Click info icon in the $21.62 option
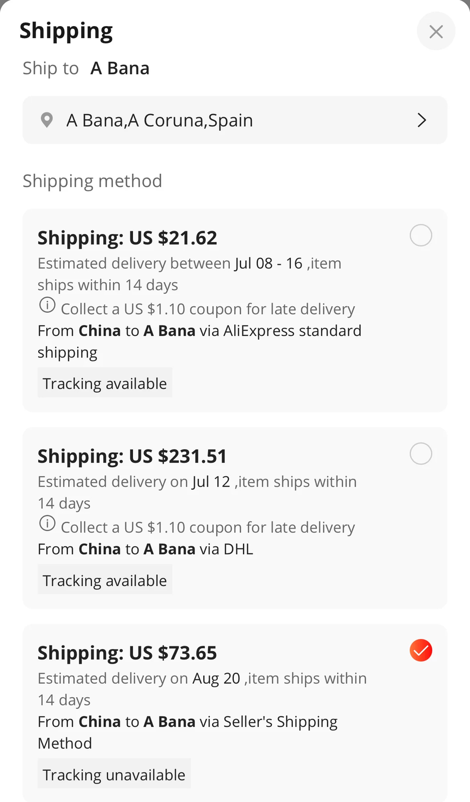470x802 pixels. point(47,305)
